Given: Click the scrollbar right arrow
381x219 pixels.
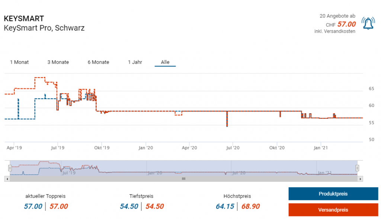Looking at the screenshot, I should 360,179.
